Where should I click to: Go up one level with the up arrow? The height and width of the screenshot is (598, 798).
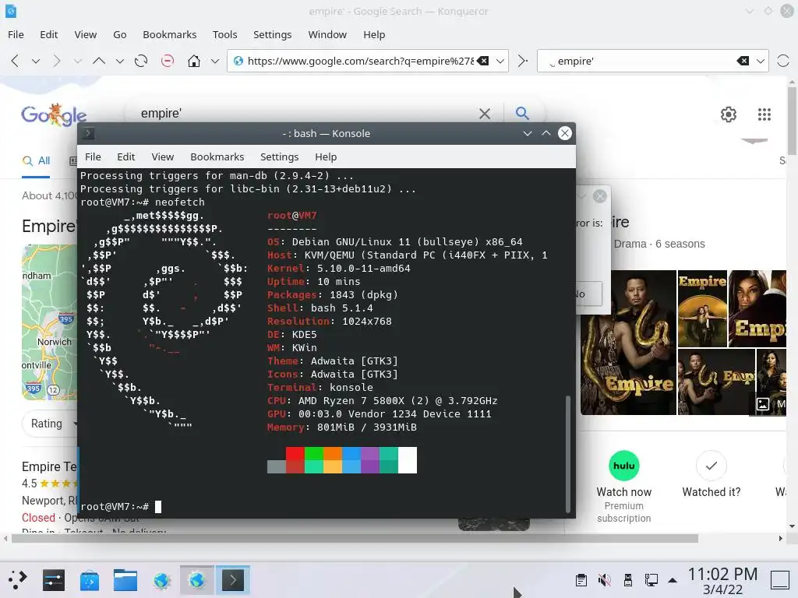pos(99,61)
